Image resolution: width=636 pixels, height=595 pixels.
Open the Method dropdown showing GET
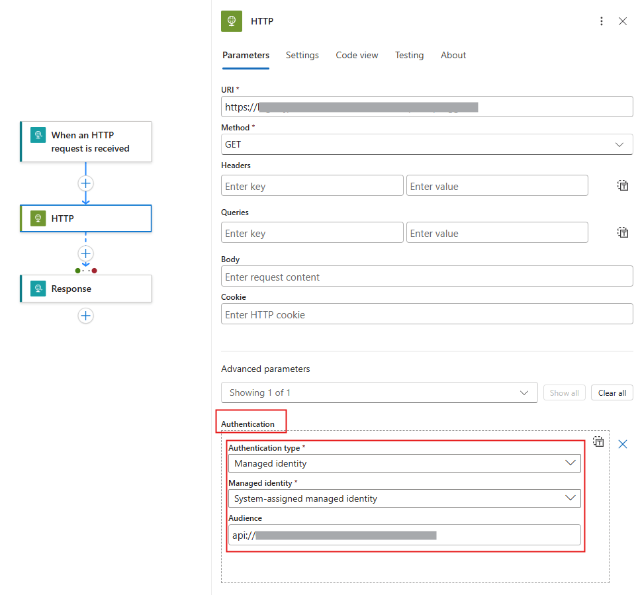(x=427, y=144)
